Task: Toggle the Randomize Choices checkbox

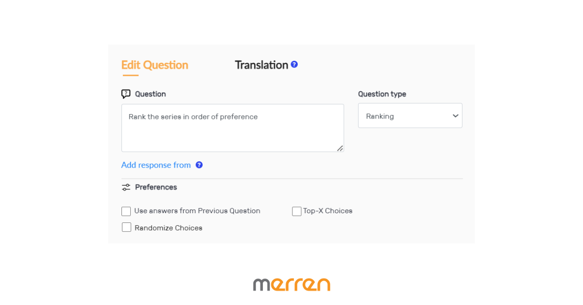Action: [126, 227]
